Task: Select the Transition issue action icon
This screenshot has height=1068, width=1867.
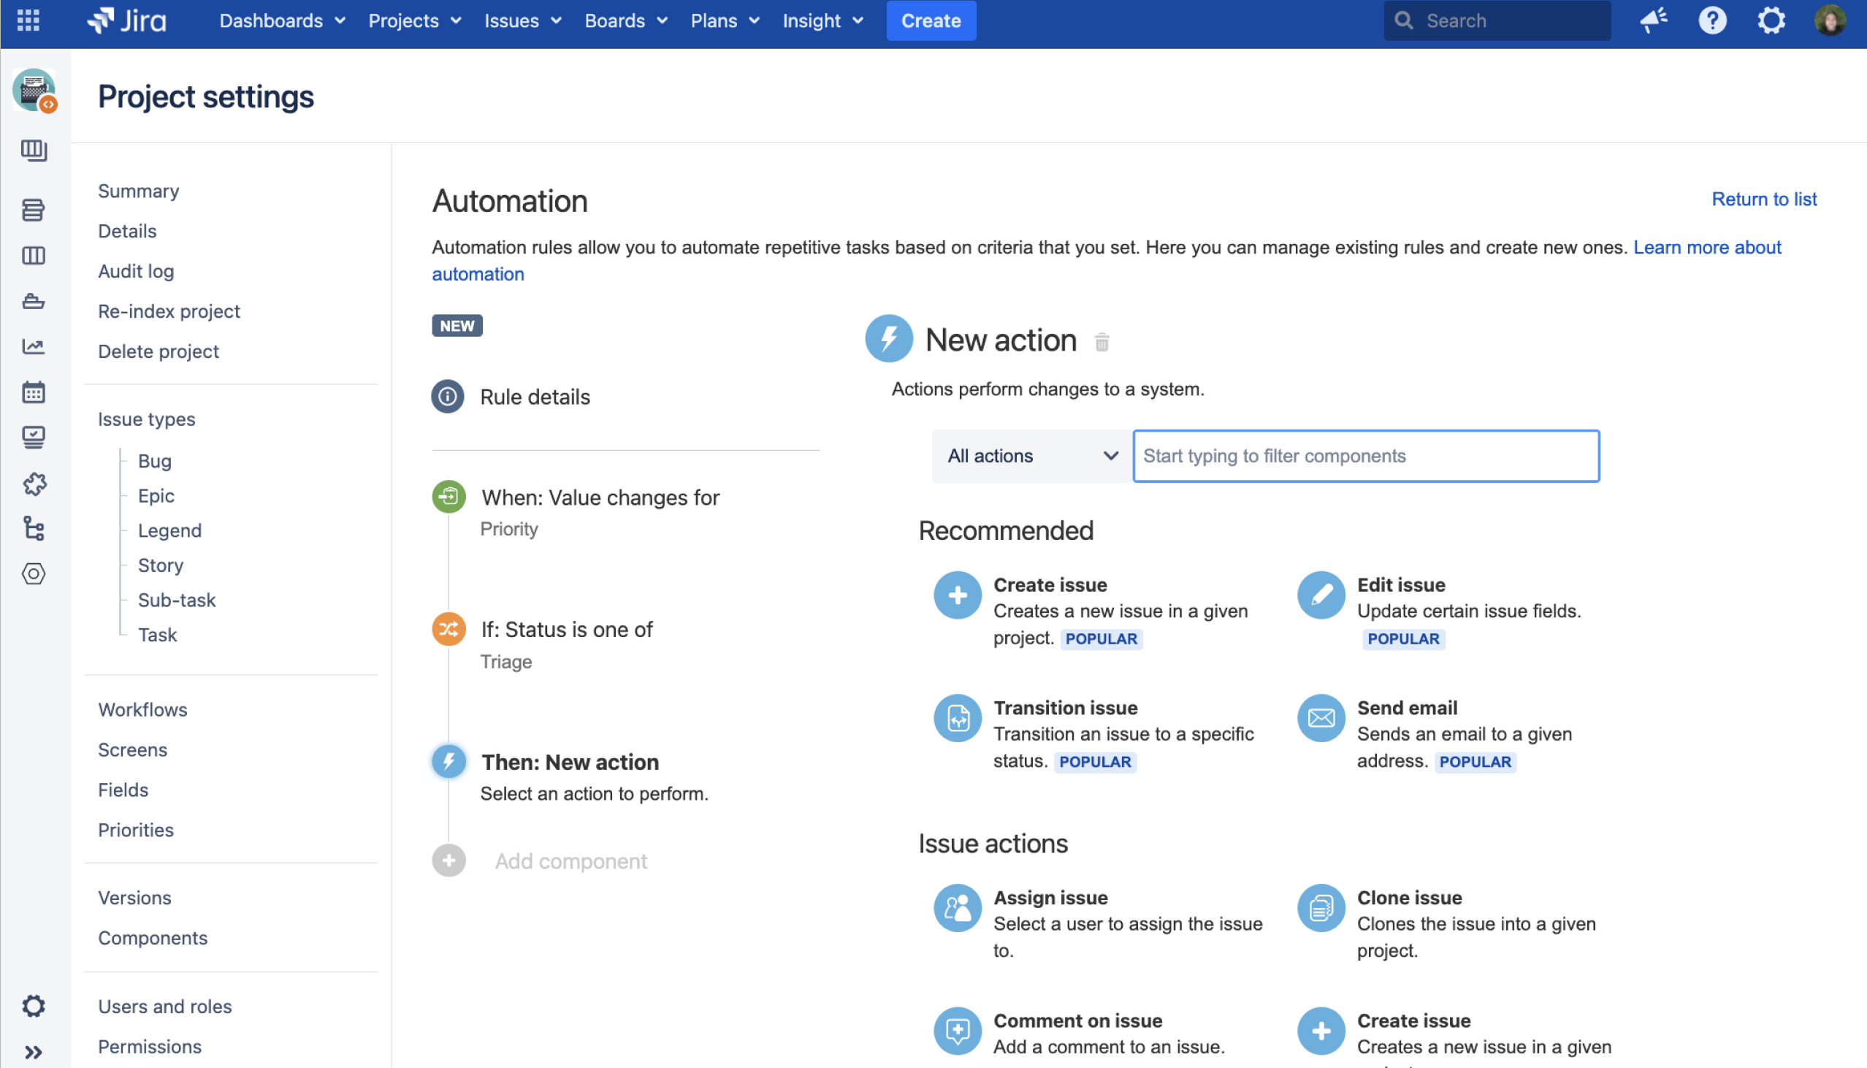Action: pyautogui.click(x=957, y=718)
